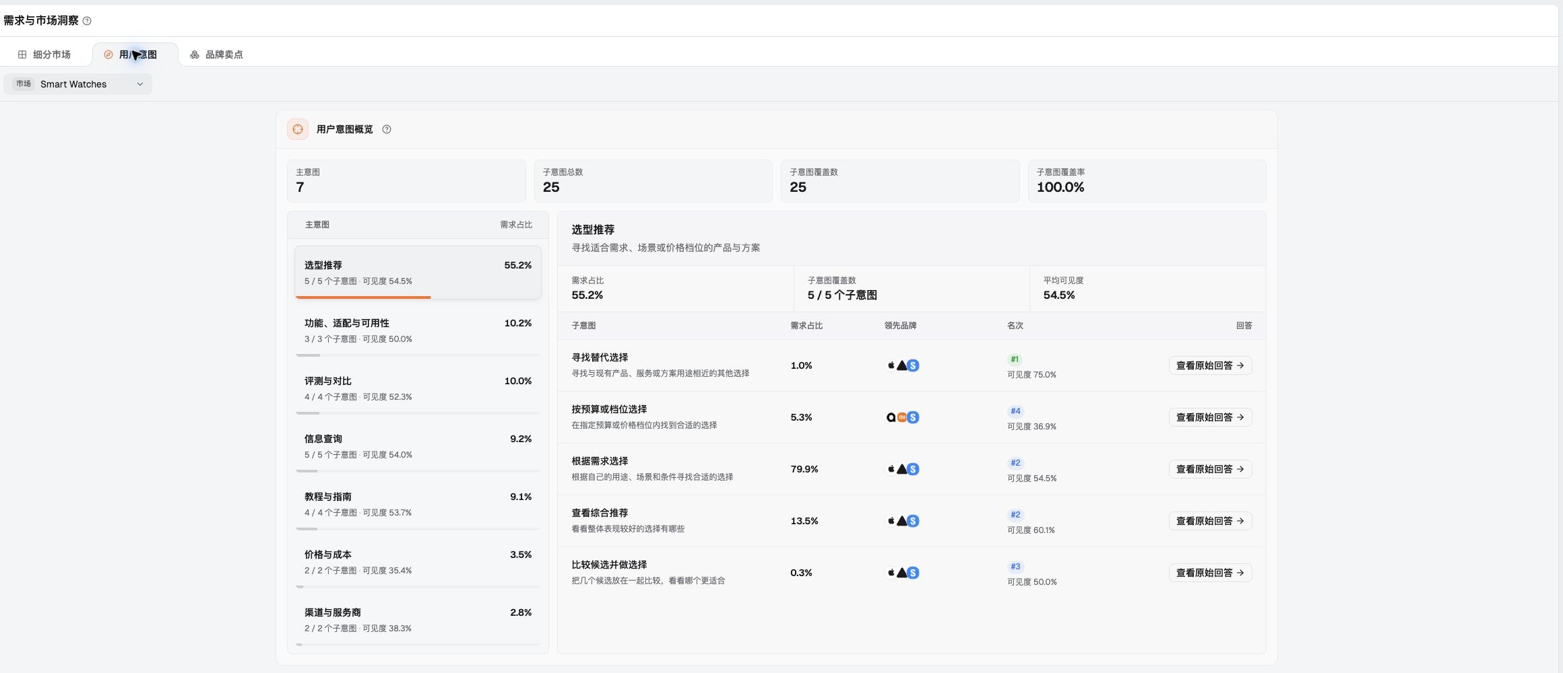Click the brand icons in 按预算或档位选择 row

(x=903, y=417)
